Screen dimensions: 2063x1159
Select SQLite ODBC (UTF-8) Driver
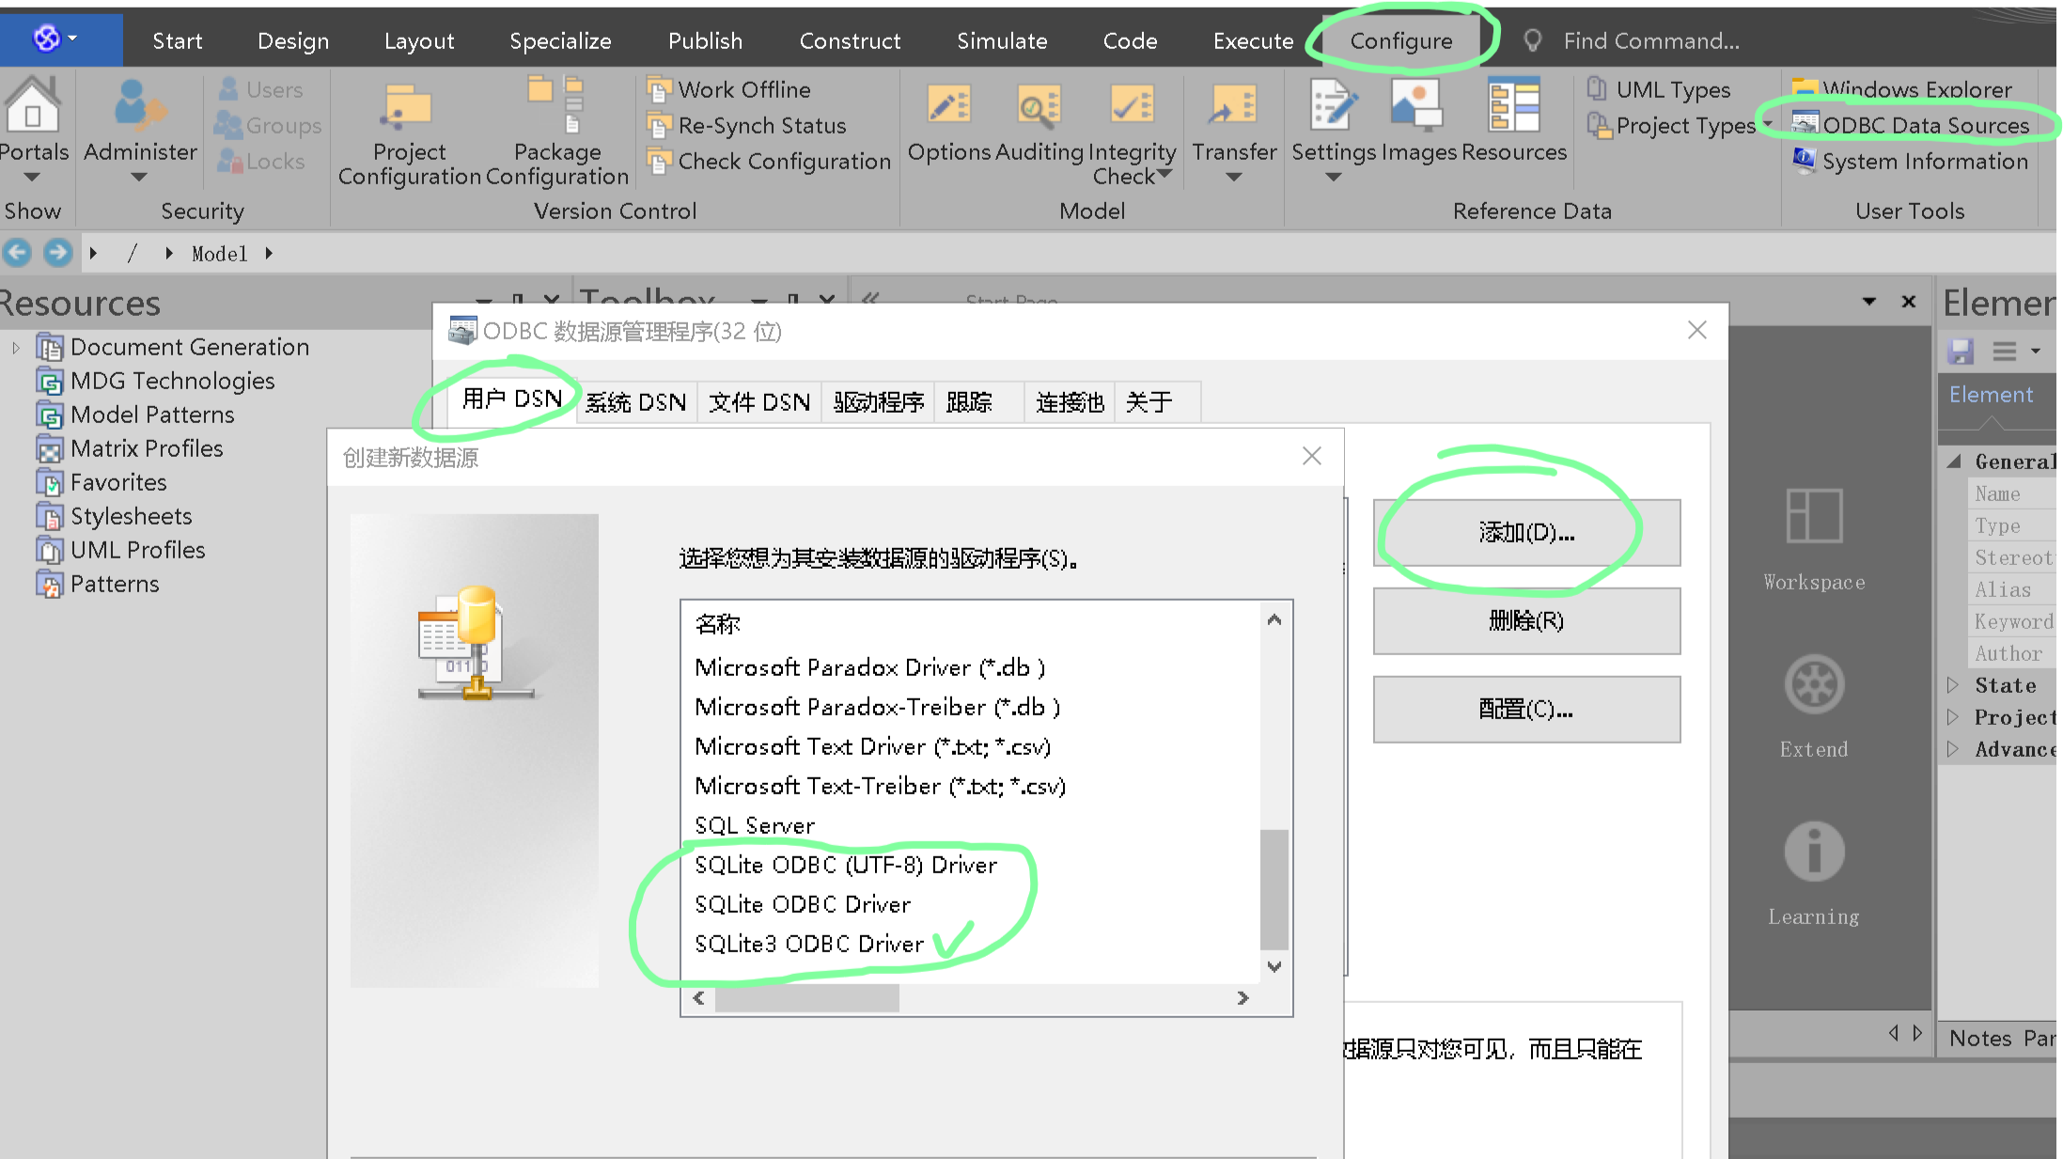coord(846,865)
